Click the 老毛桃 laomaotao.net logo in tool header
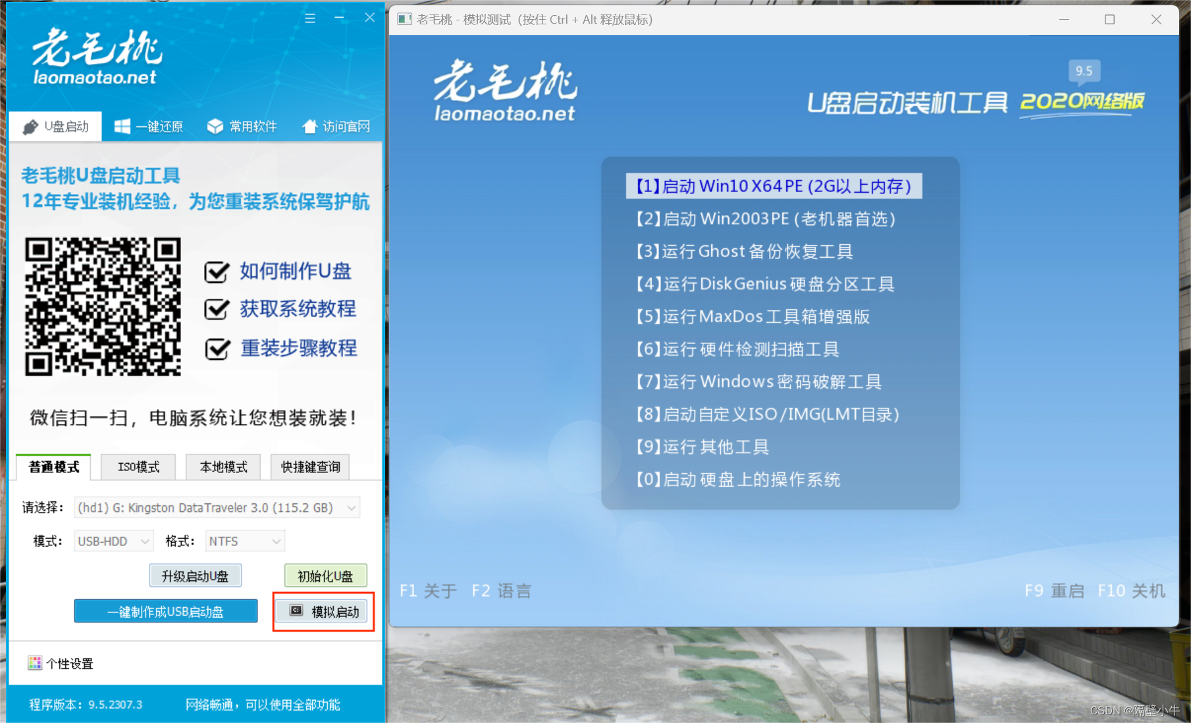 point(97,57)
